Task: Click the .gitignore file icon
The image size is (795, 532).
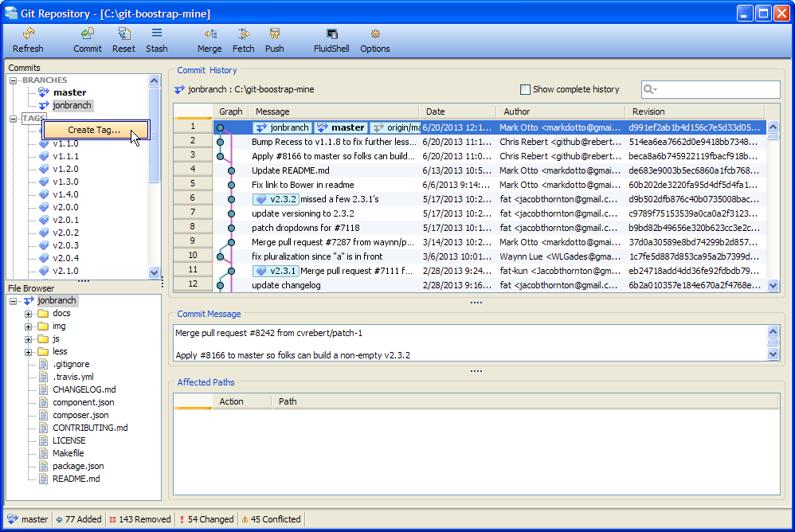Action: [x=44, y=364]
